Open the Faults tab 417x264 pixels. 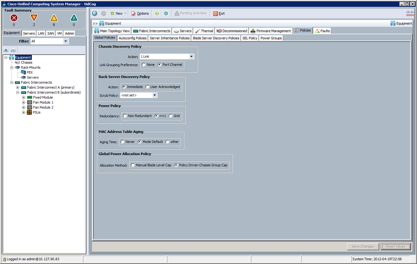pyautogui.click(x=322, y=31)
